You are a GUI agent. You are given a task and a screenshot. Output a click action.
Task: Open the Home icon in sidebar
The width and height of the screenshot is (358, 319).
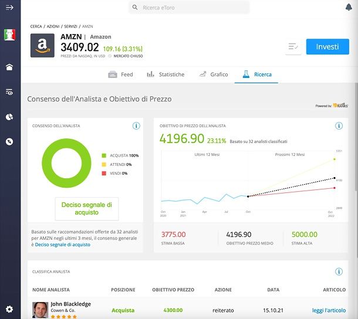pyautogui.click(x=9, y=67)
